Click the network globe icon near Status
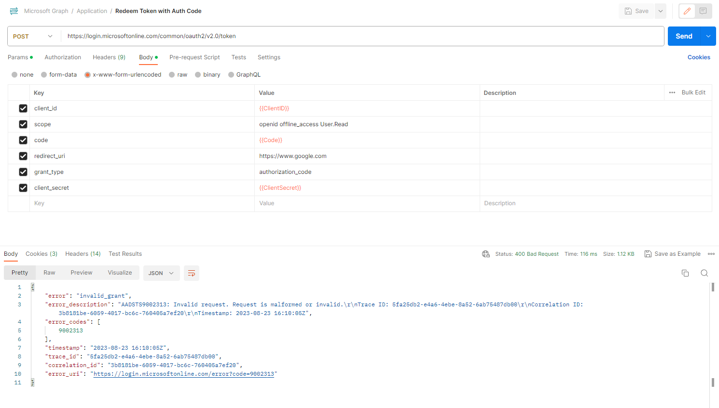 [486, 254]
